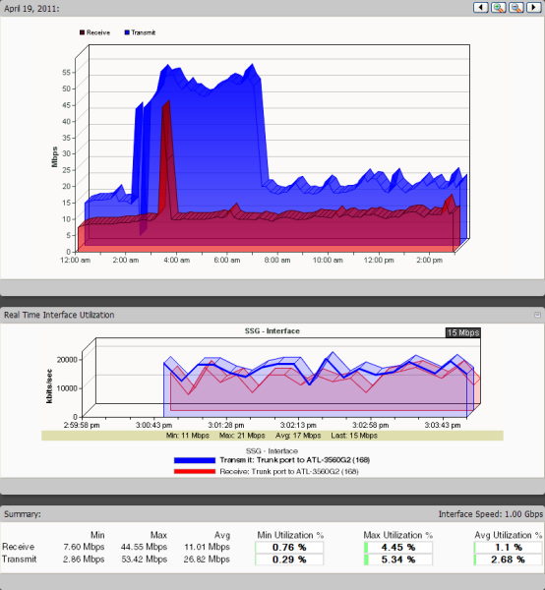545x590 pixels.
Task: Click the Min Max Avg Last stats strip
Action: (272, 436)
